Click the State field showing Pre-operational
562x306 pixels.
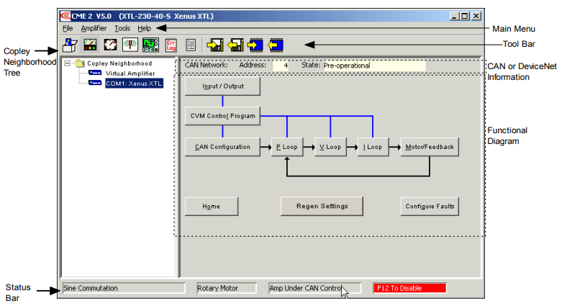pos(374,66)
